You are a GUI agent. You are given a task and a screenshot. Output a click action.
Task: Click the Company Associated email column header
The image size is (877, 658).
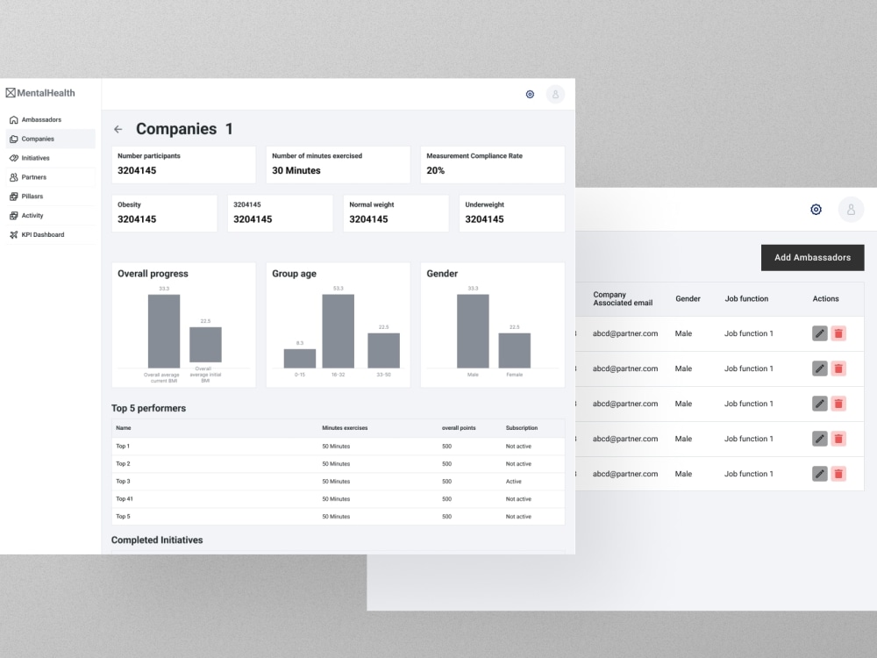tap(623, 299)
